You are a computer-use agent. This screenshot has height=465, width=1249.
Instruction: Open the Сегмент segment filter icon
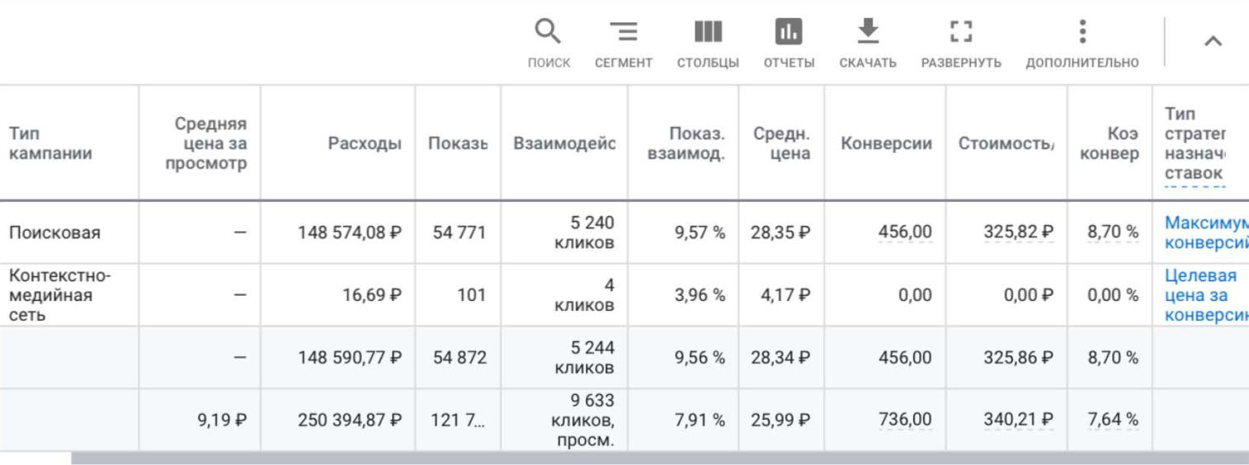[x=624, y=32]
